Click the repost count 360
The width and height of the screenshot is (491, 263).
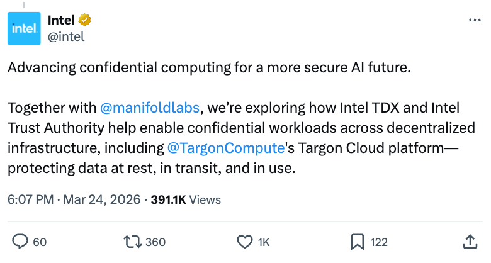coord(155,242)
